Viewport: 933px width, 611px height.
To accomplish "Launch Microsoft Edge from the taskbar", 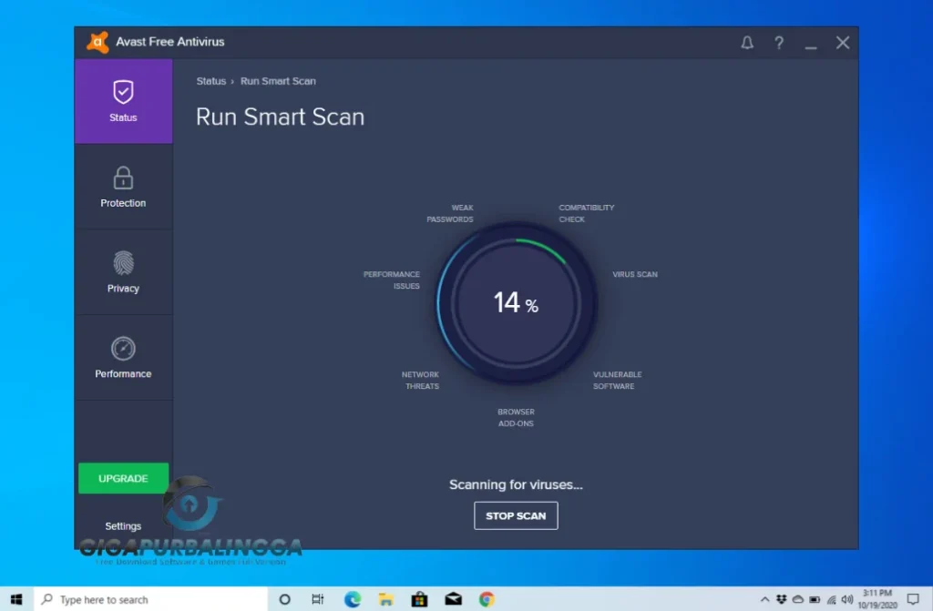I will [x=352, y=599].
